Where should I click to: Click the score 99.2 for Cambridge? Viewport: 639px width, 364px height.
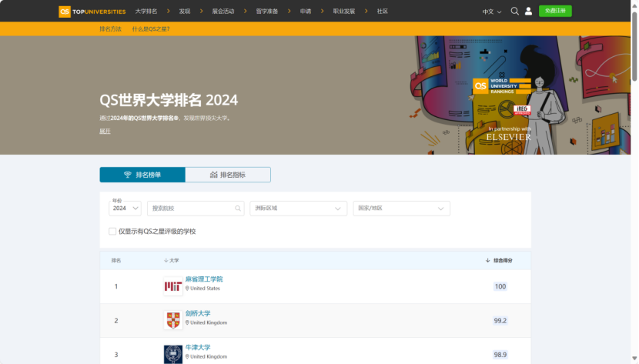[x=500, y=320]
